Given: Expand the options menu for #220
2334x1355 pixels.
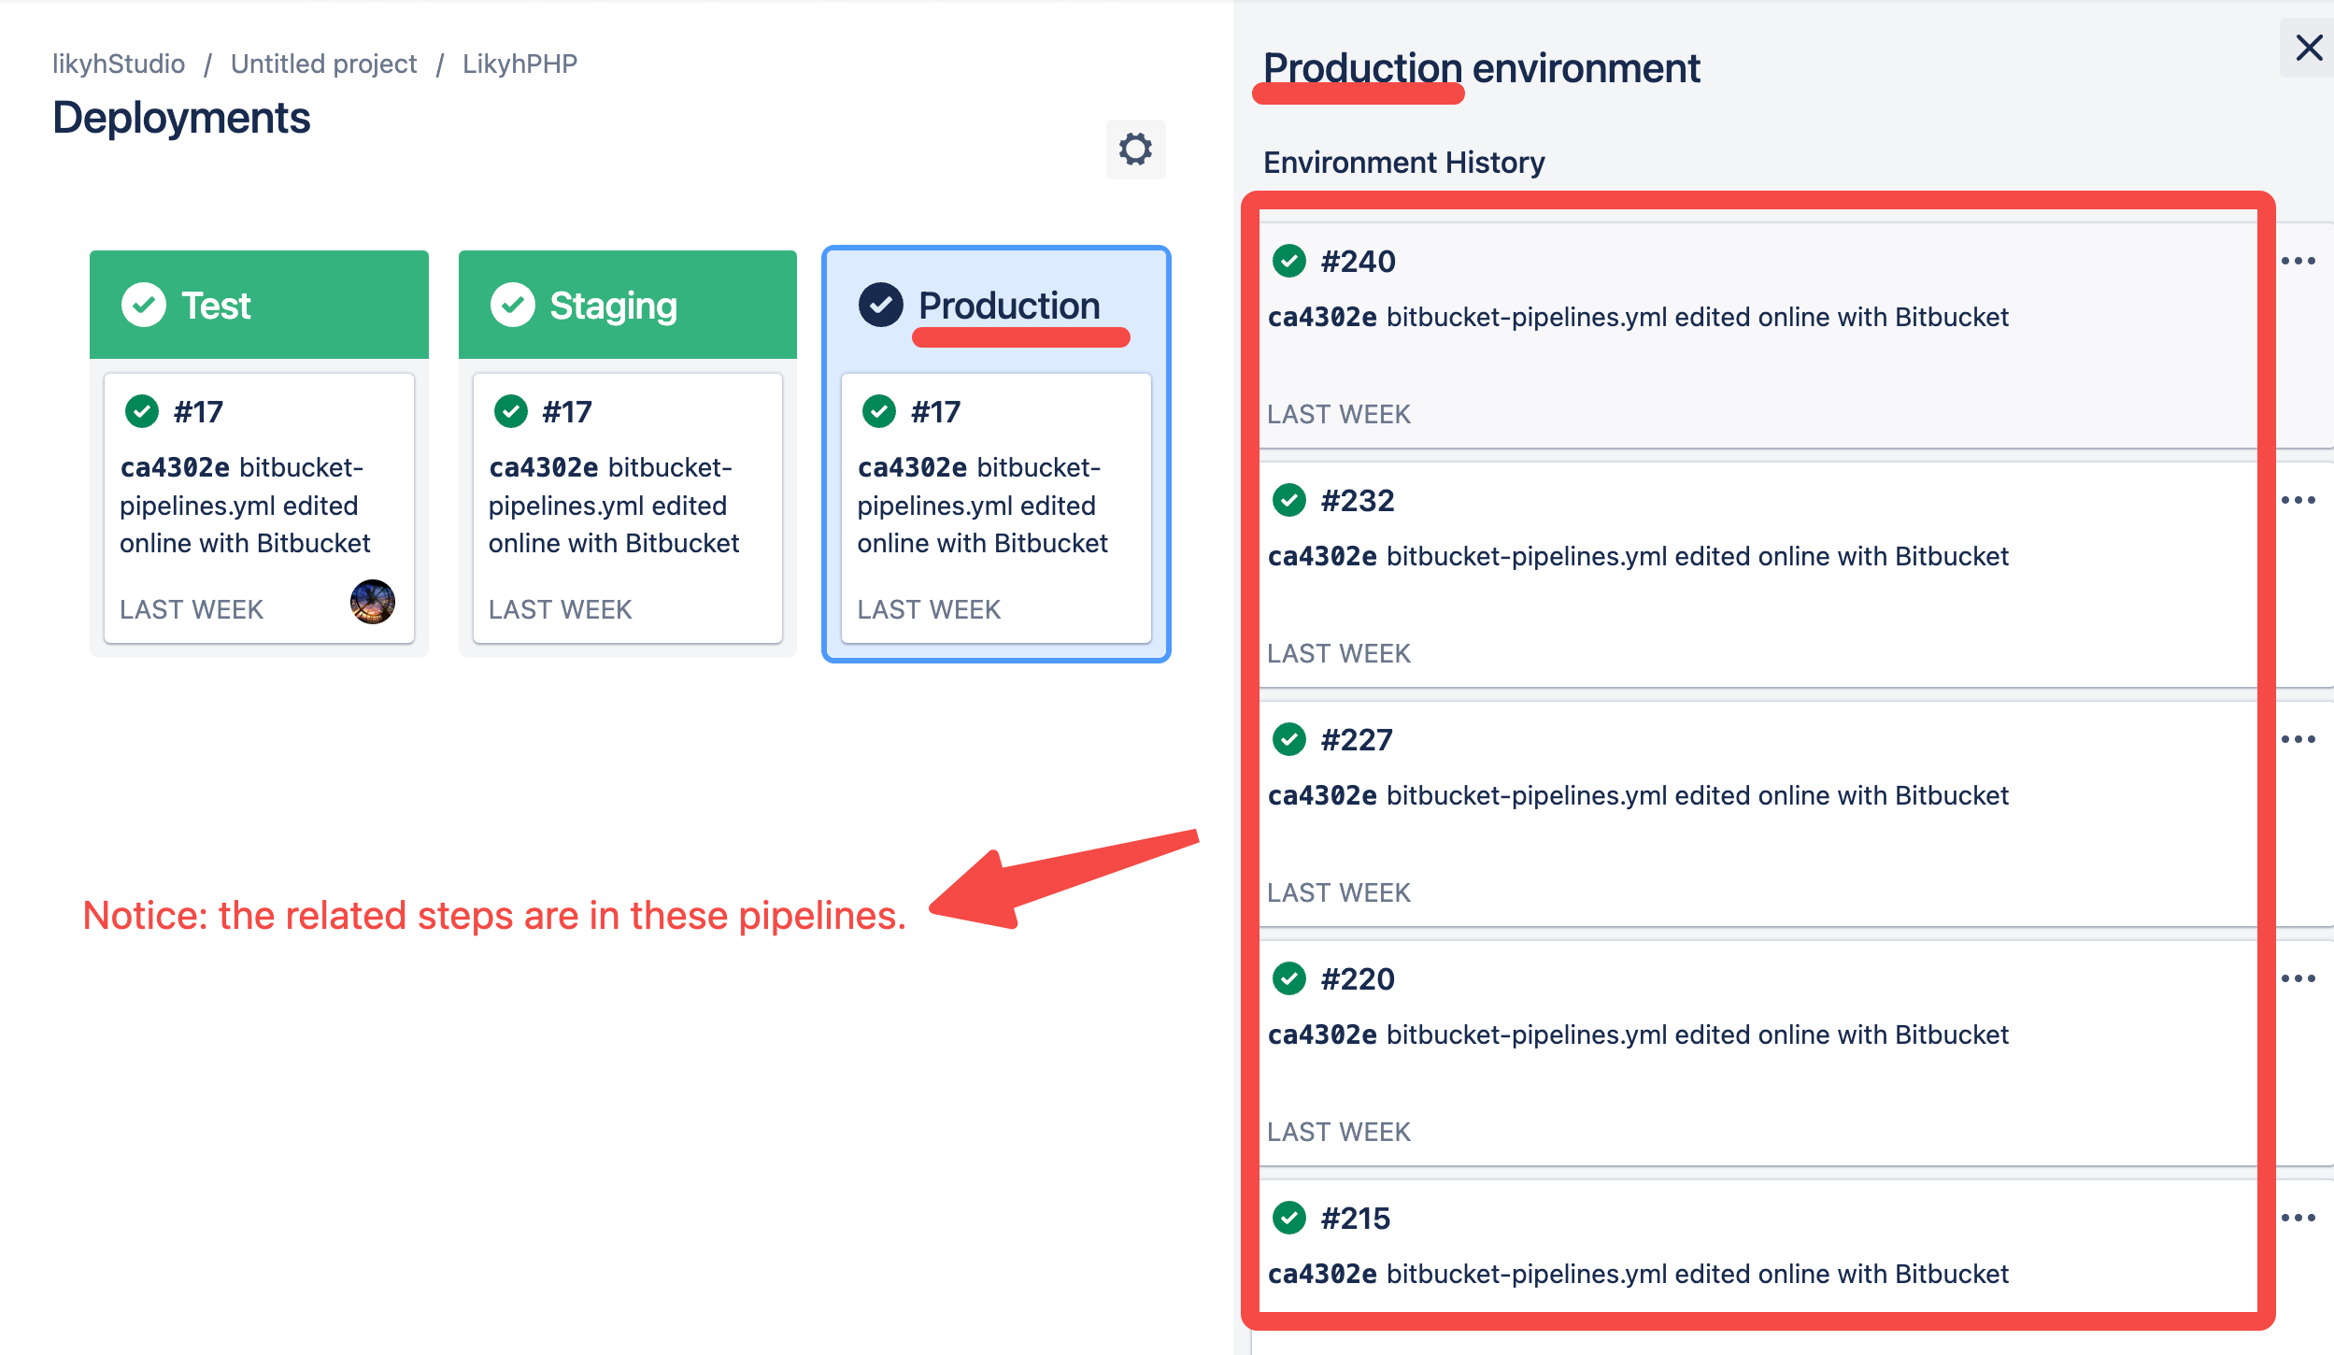Looking at the screenshot, I should click(x=2298, y=978).
